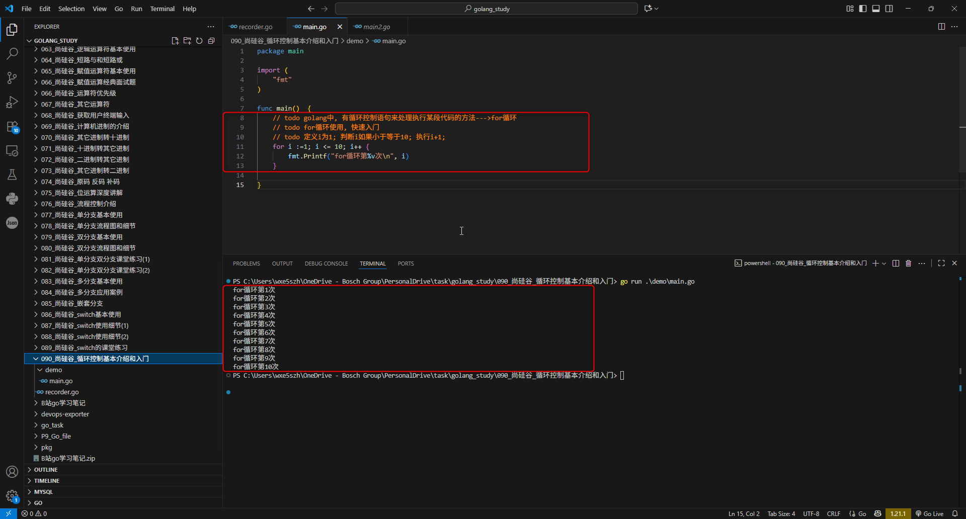
Task: Click demo in the editor breadcrumb
Action: (x=355, y=41)
